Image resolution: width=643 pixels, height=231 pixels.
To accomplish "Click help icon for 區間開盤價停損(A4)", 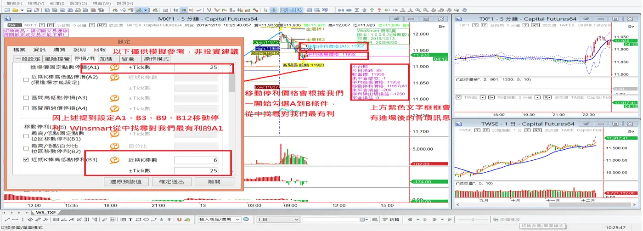I will tap(114, 108).
